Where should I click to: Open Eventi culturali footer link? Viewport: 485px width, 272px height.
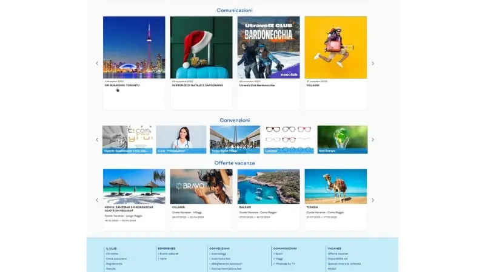tap(169, 253)
